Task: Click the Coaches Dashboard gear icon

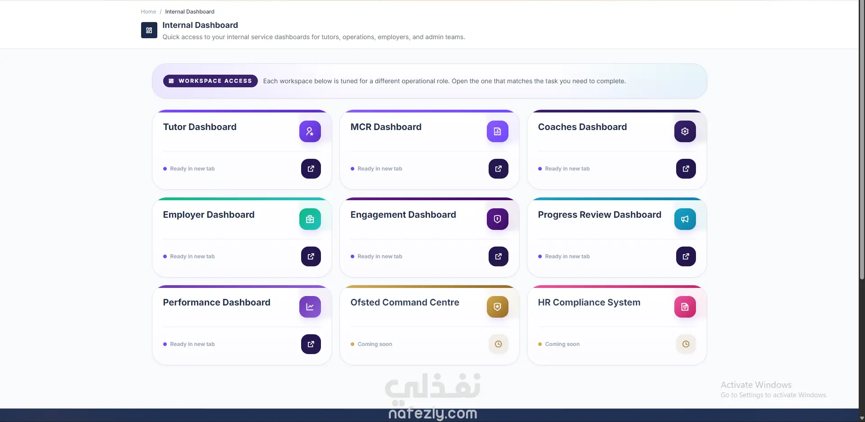Action: 685,131
